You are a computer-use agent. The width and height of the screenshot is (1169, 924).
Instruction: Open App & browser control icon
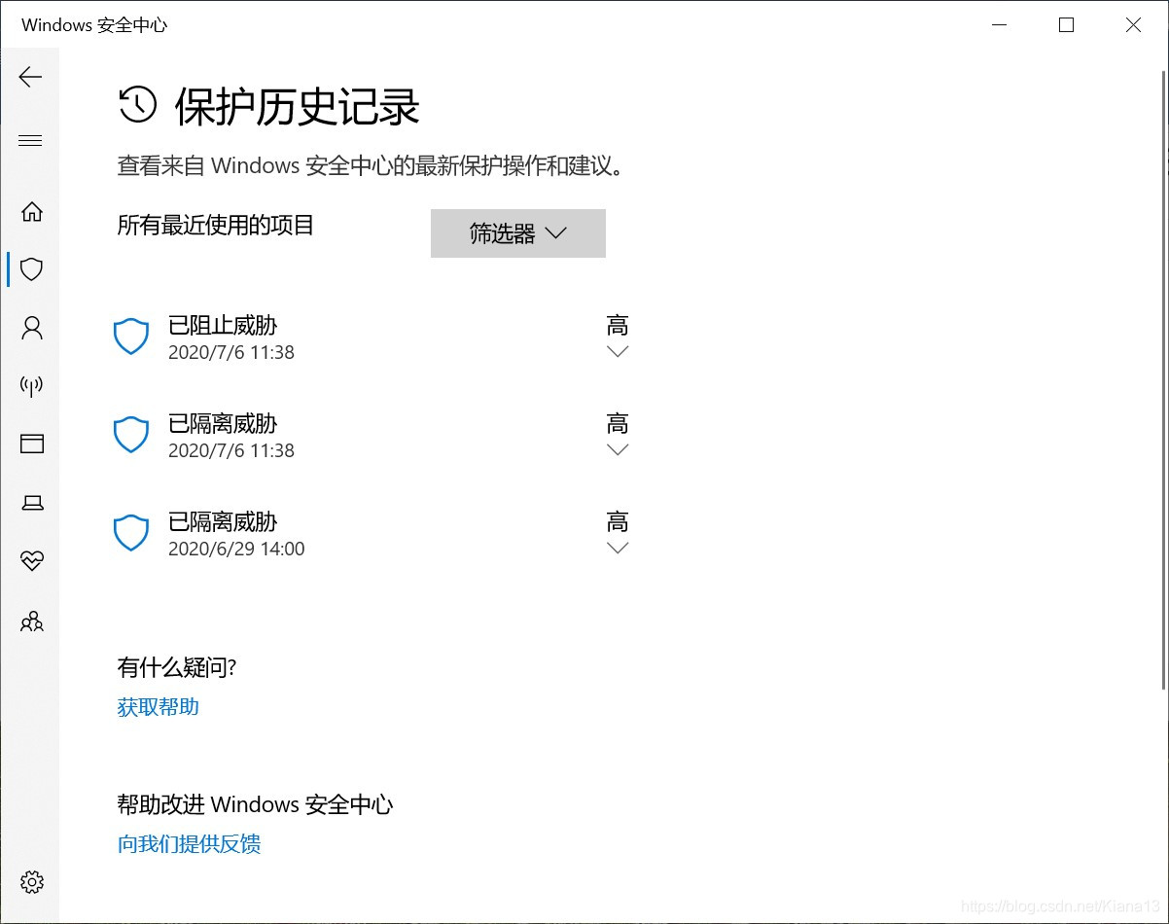coord(32,444)
